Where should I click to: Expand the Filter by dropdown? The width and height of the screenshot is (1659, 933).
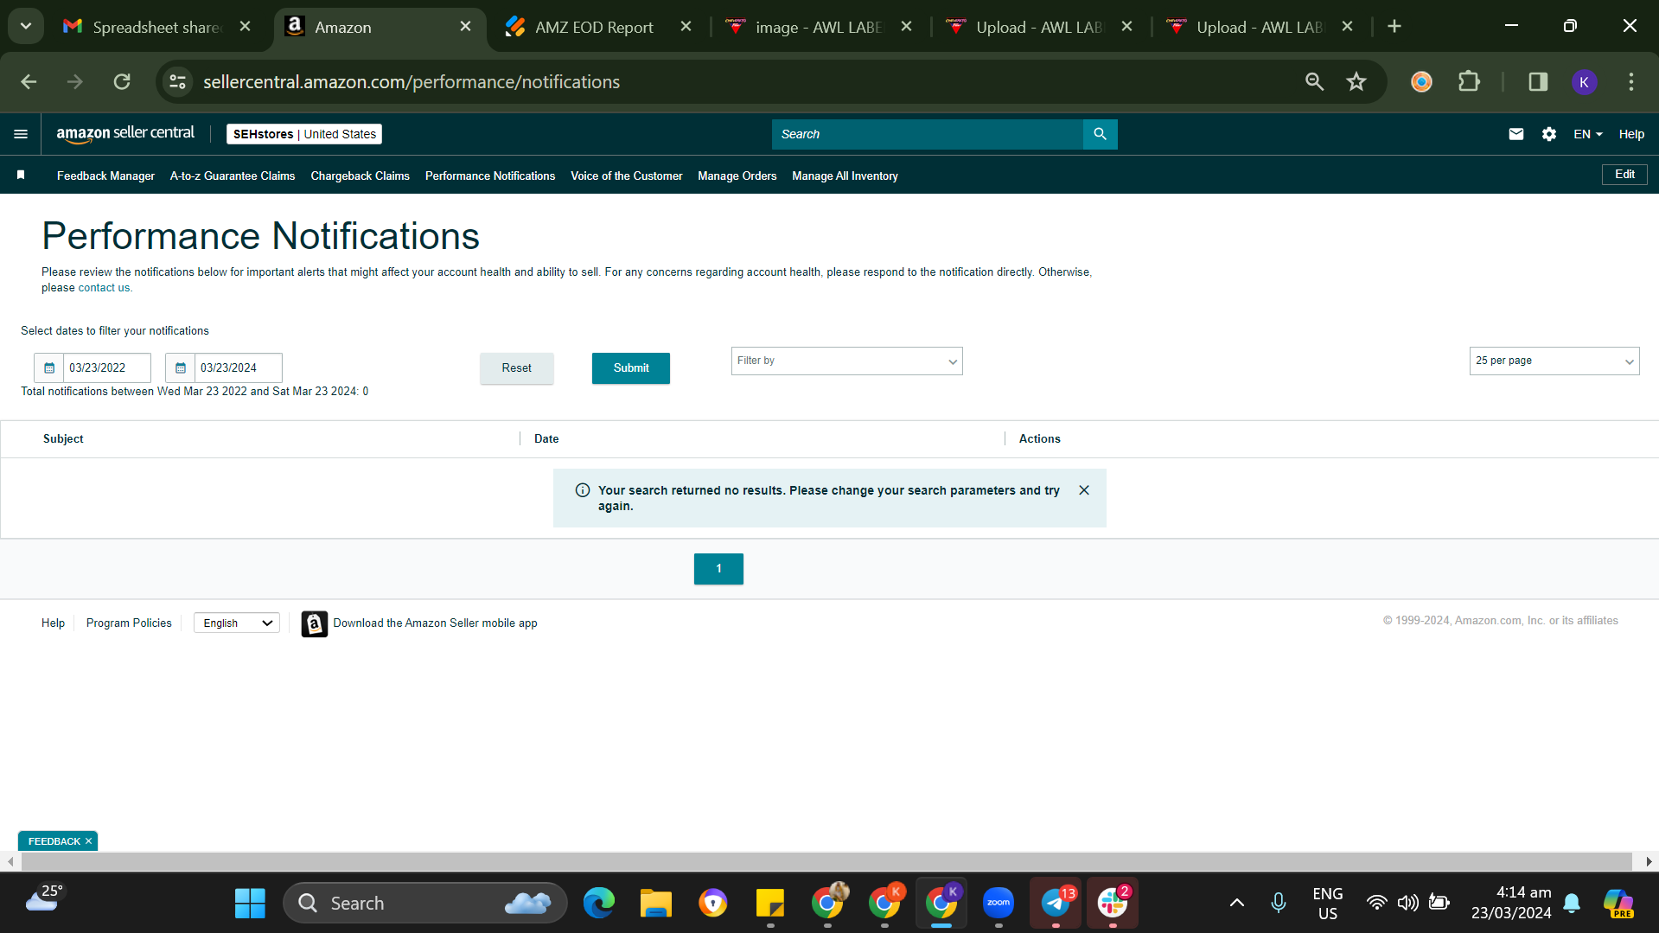(846, 361)
